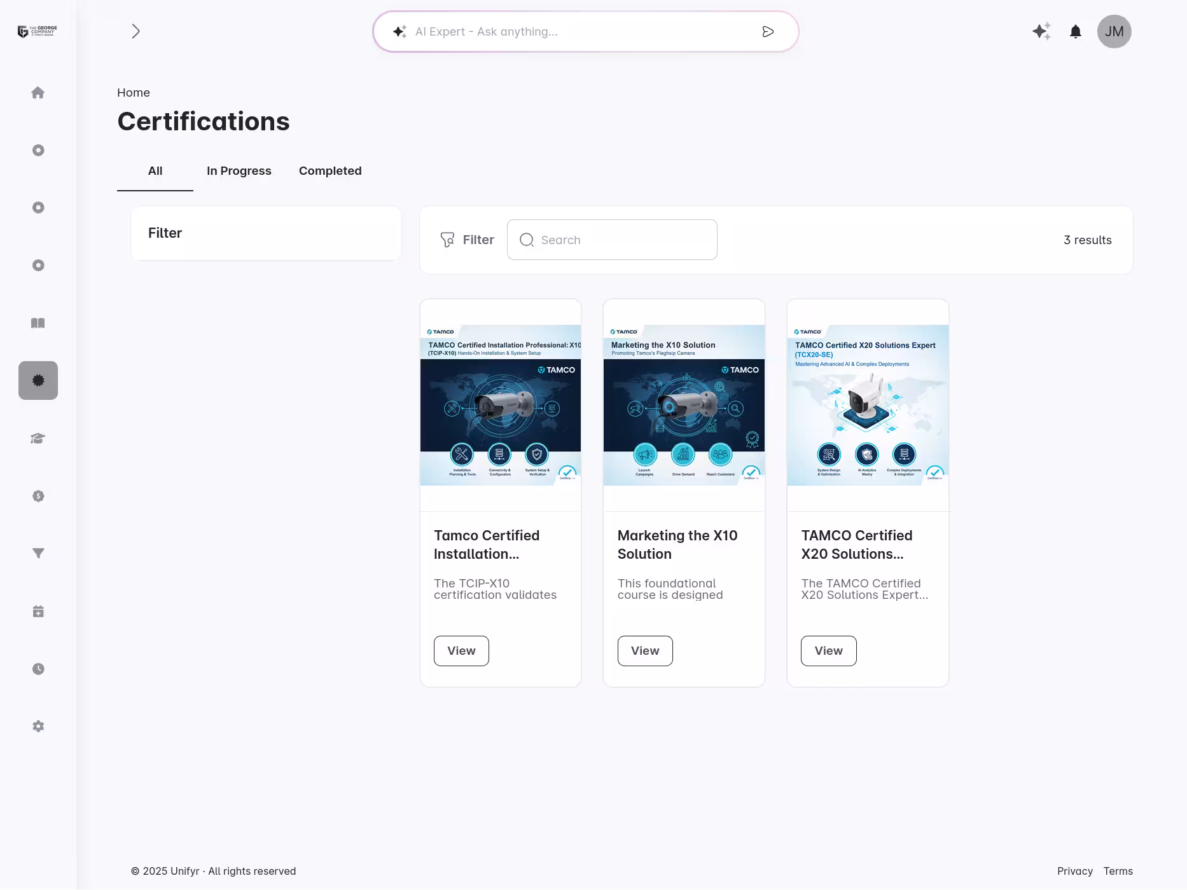This screenshot has height=890, width=1187.
Task: Open the Privacy link in footer
Action: point(1074,871)
